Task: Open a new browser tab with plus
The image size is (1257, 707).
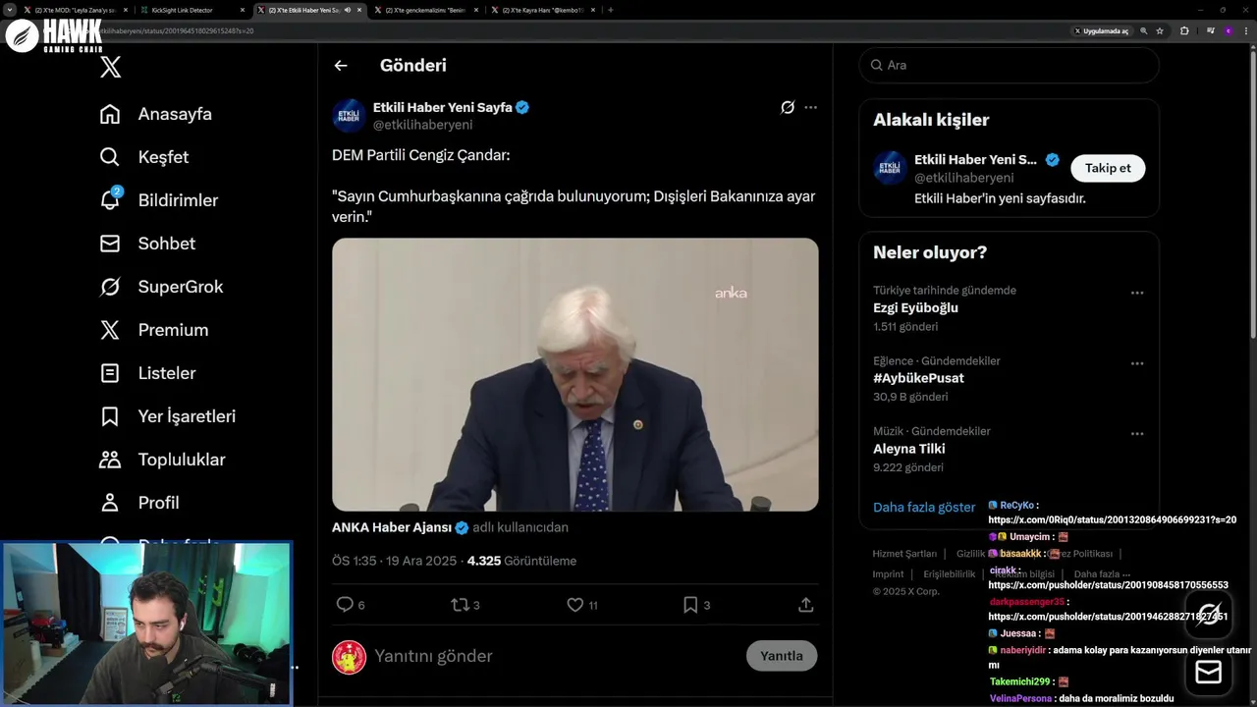Action: point(611,10)
